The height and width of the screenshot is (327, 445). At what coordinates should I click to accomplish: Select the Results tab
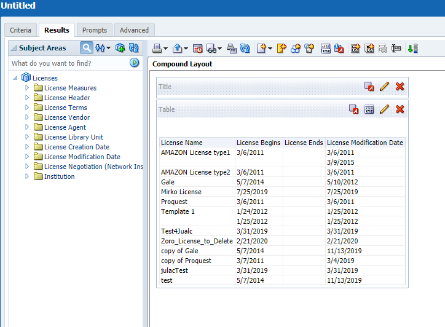tap(57, 30)
